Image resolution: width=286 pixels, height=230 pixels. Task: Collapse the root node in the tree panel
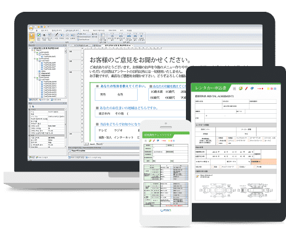tap(30, 48)
